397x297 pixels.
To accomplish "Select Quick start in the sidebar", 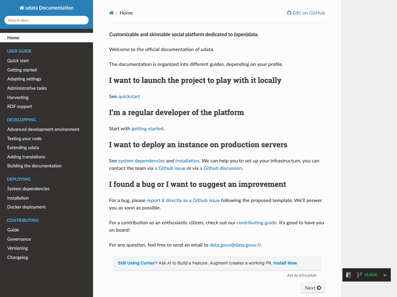I will click(x=18, y=61).
